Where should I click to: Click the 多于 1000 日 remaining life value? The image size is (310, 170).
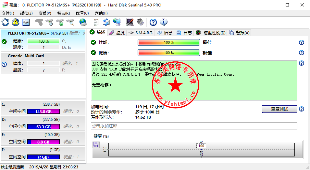coord(147,112)
